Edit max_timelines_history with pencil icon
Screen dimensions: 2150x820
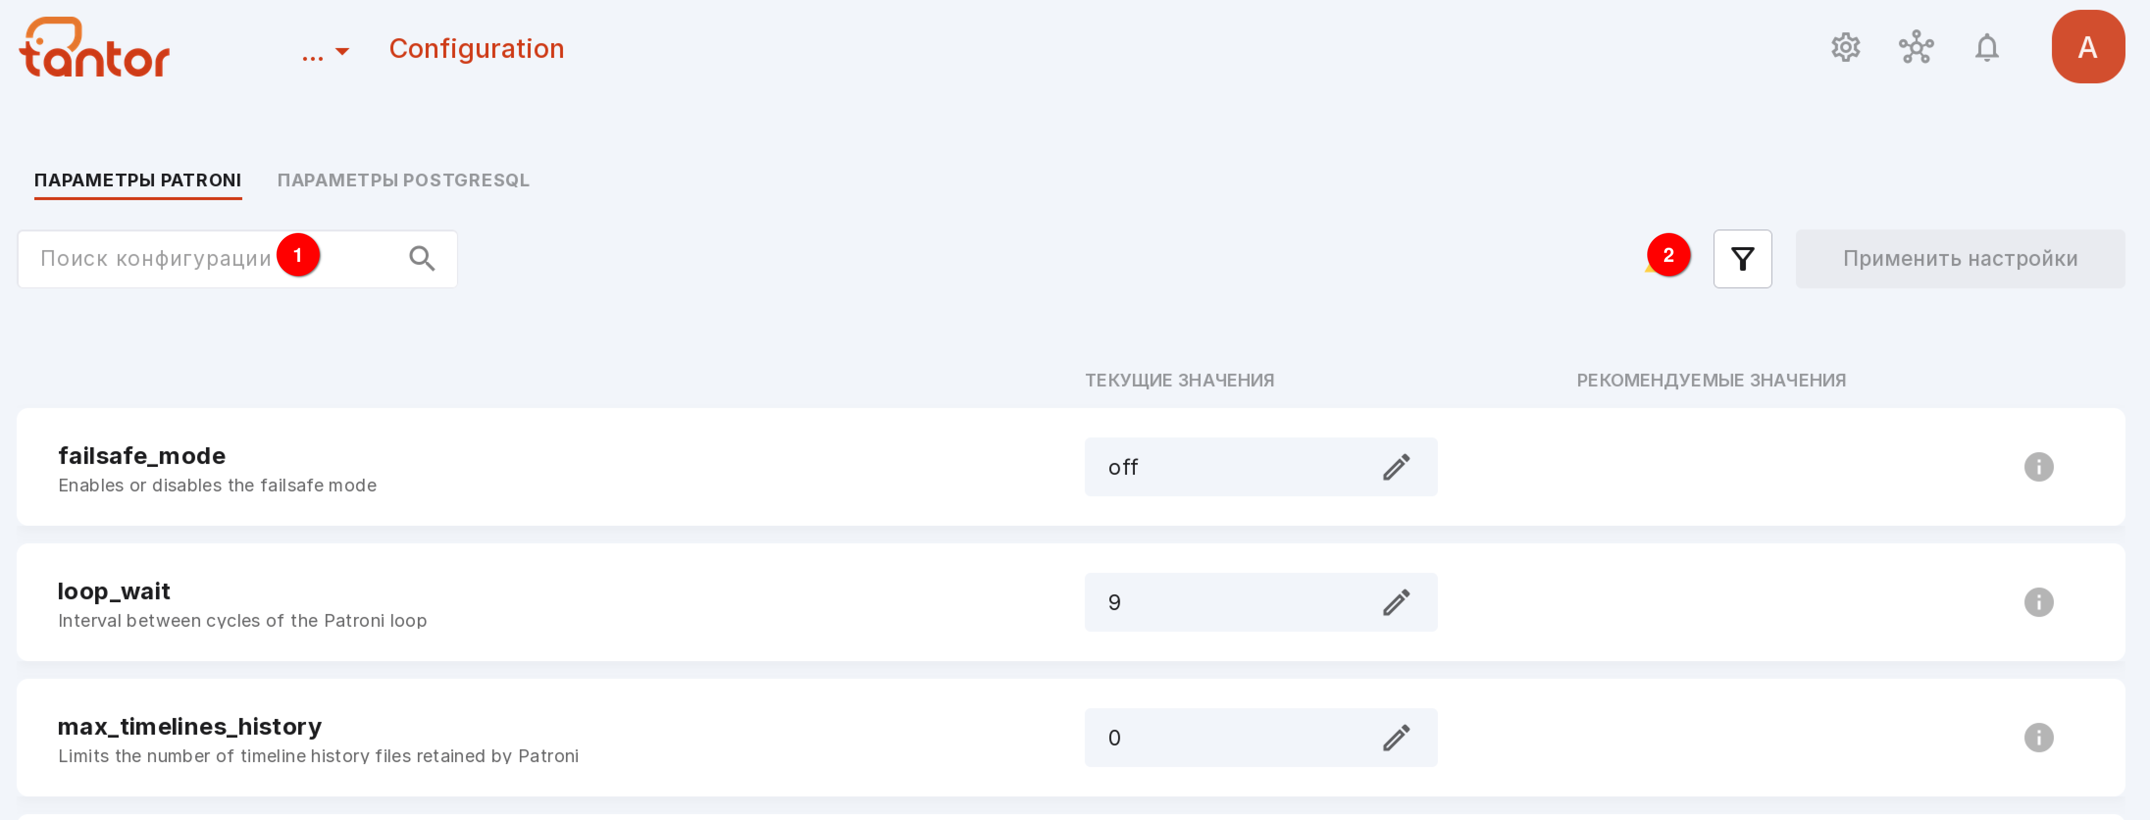click(1396, 737)
